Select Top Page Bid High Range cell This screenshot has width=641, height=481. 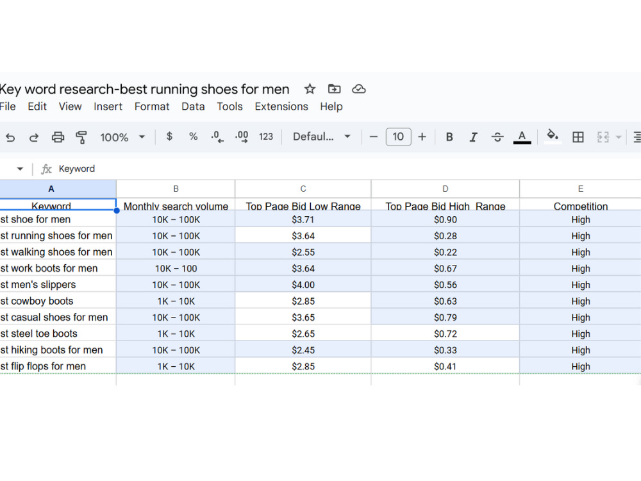click(445, 205)
